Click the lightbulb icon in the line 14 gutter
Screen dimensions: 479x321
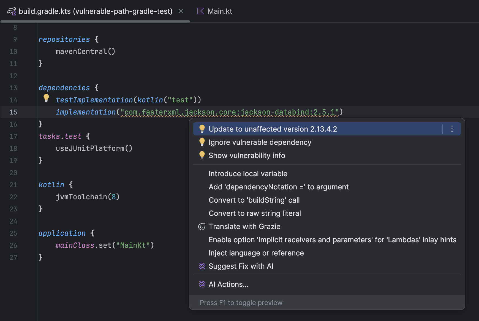46,98
